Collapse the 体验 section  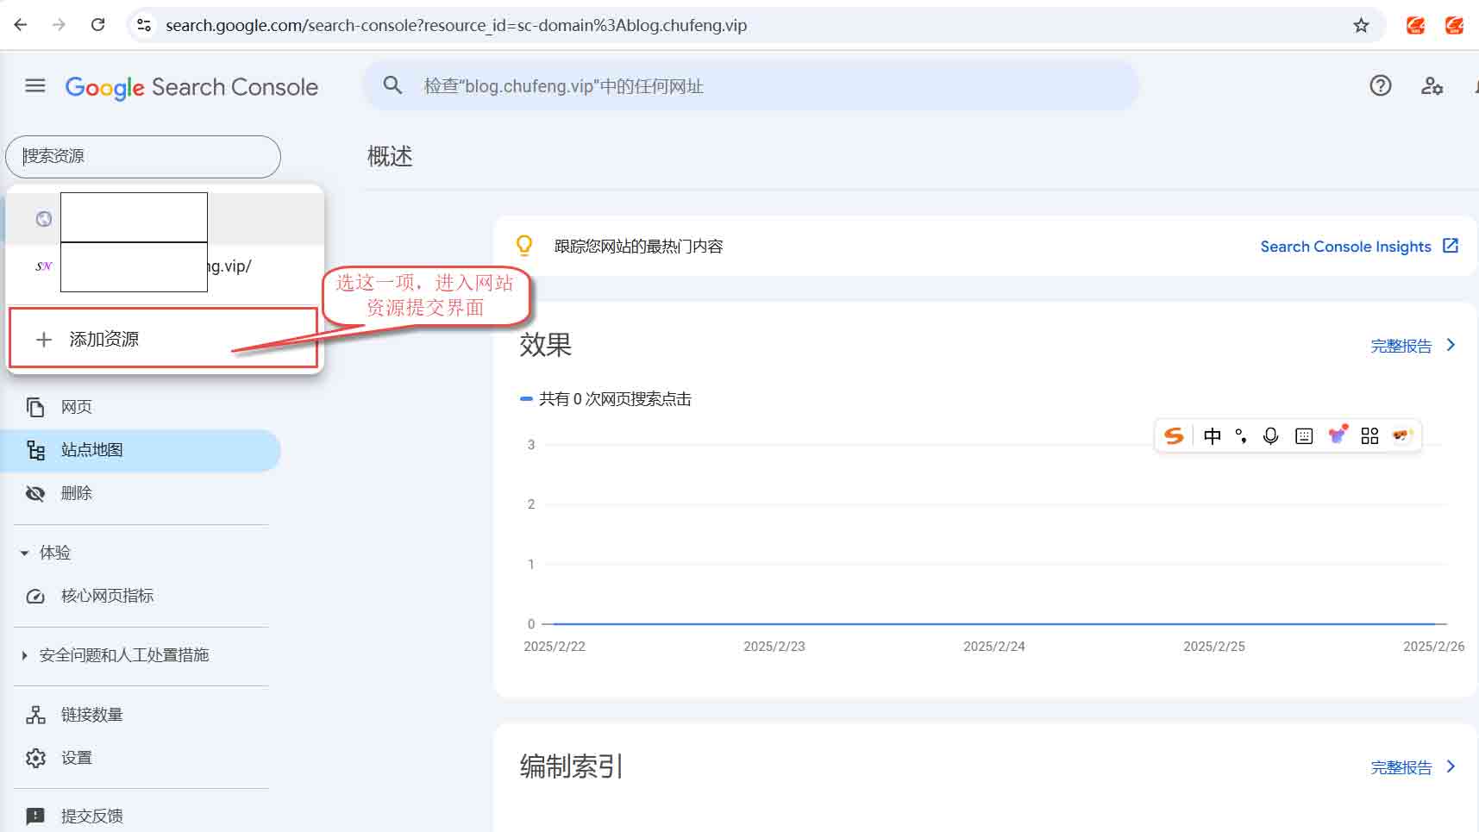click(46, 553)
